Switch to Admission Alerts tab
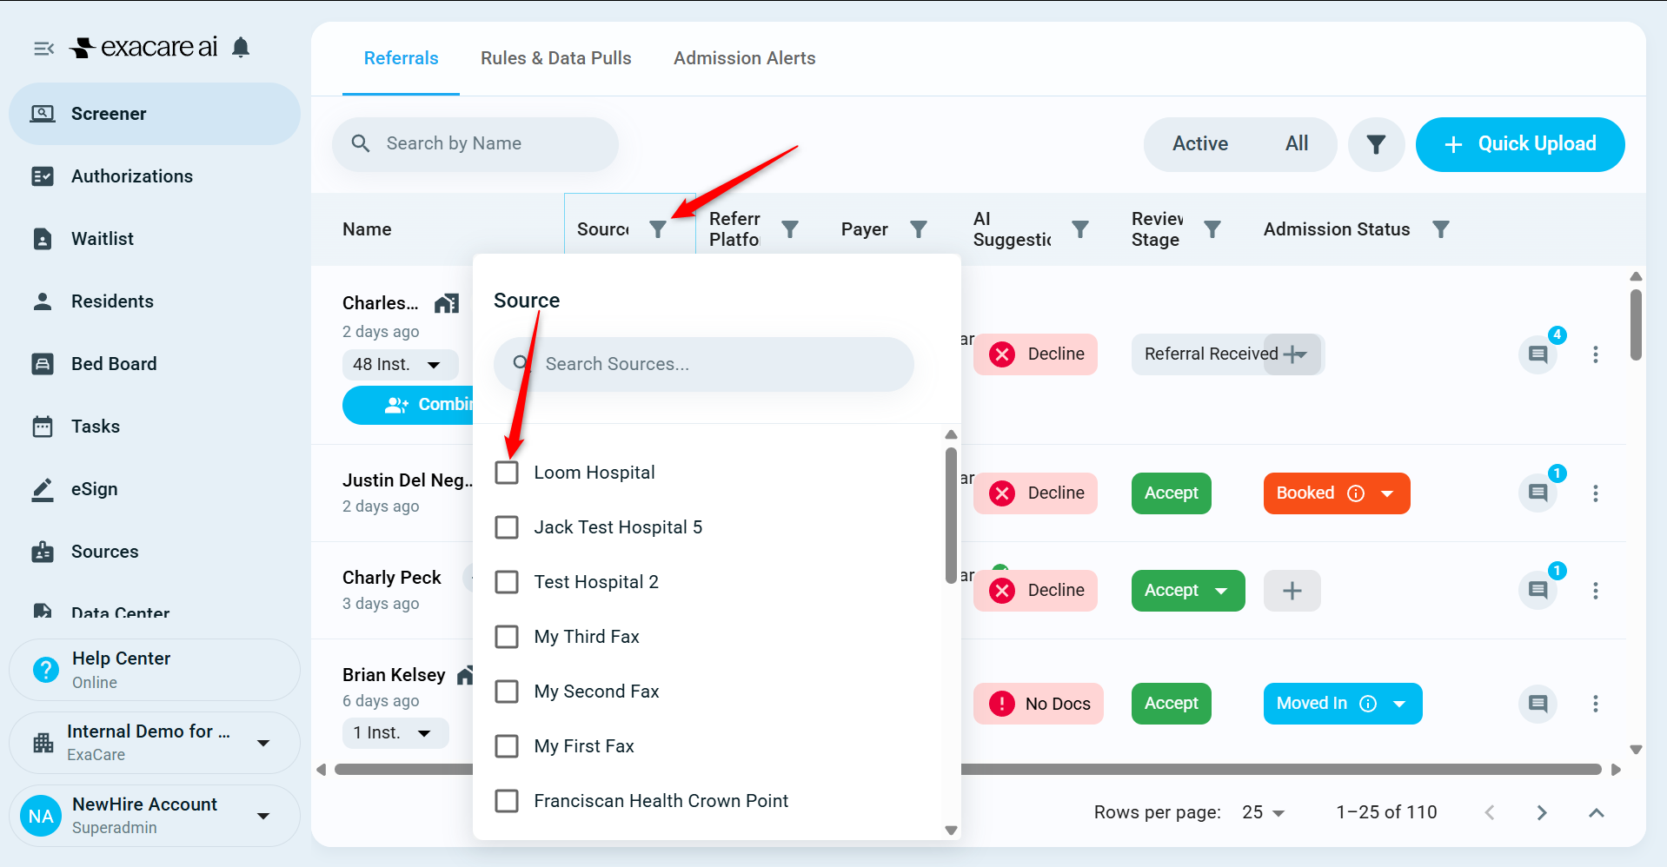This screenshot has width=1667, height=867. click(745, 58)
